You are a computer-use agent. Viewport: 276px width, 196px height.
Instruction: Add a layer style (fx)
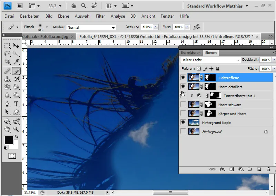pos(222,169)
